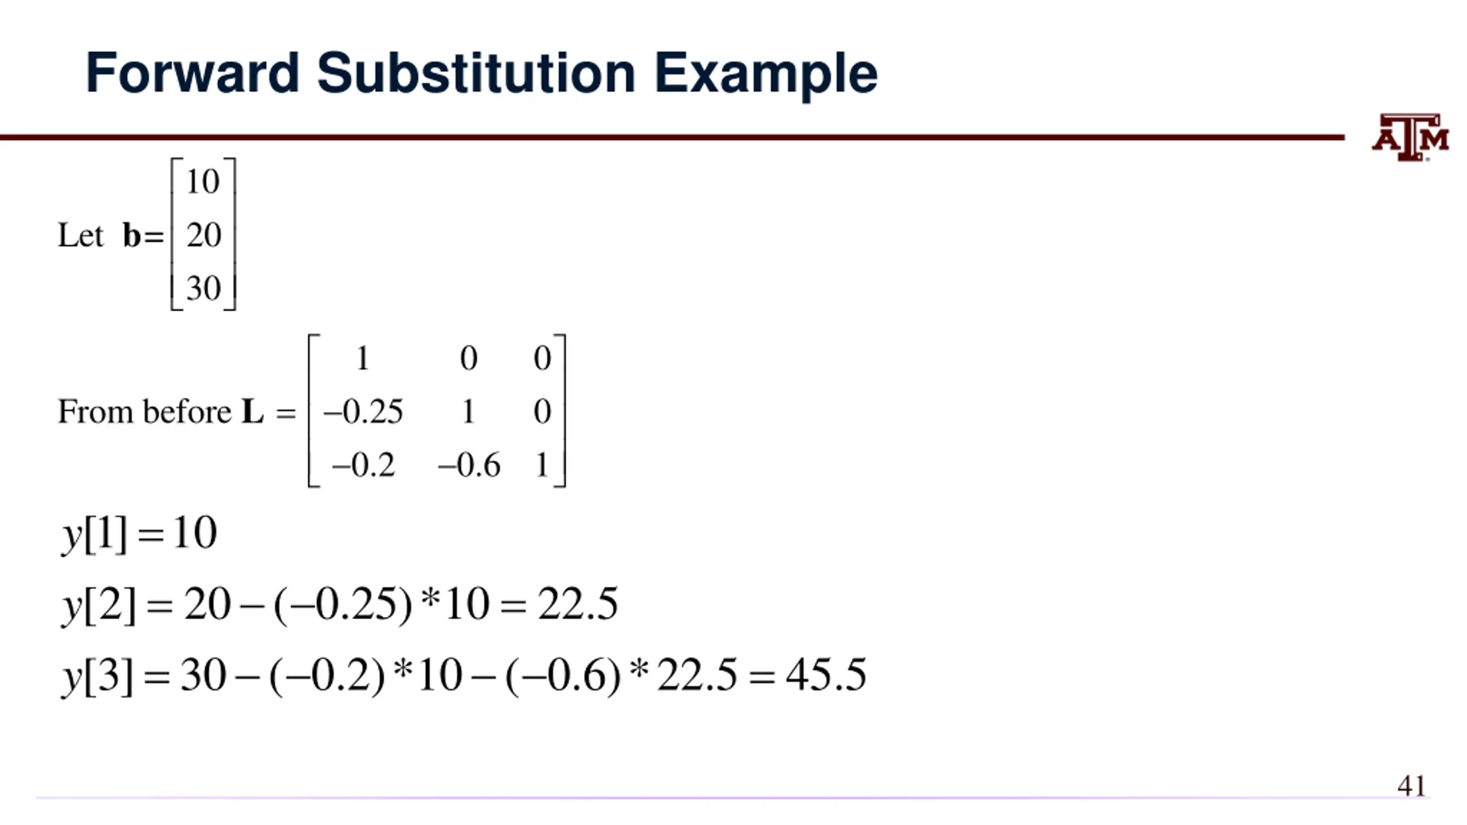Click the bold b symbol
The height and width of the screenshot is (825, 1467).
(x=132, y=235)
